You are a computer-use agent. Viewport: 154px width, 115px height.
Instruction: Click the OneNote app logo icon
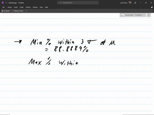coord(3,3)
